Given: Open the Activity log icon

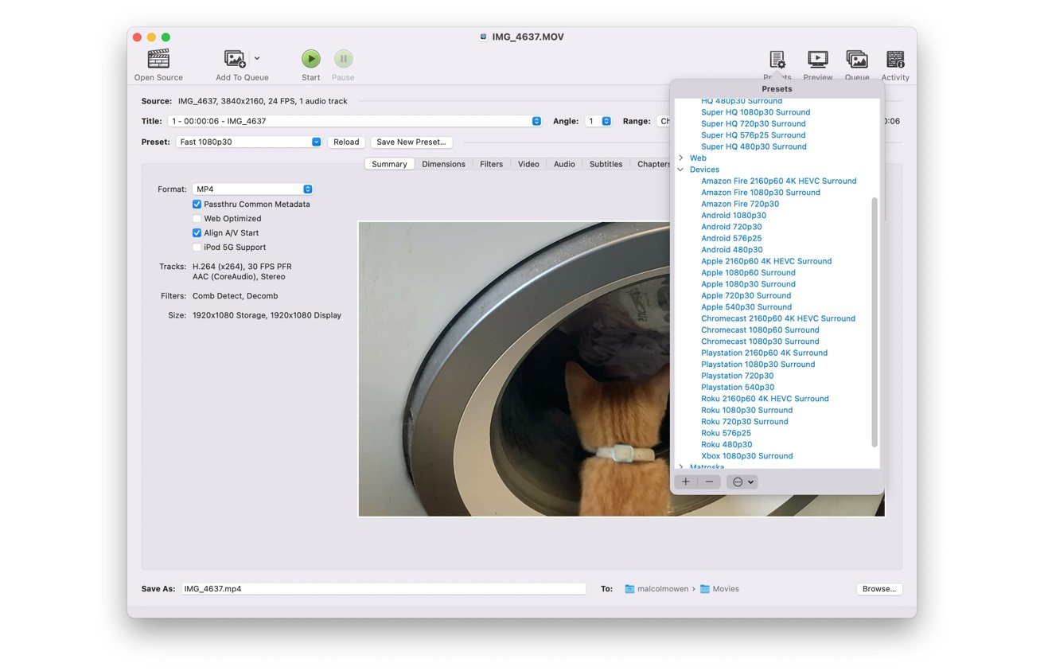Looking at the screenshot, I should coord(895,60).
